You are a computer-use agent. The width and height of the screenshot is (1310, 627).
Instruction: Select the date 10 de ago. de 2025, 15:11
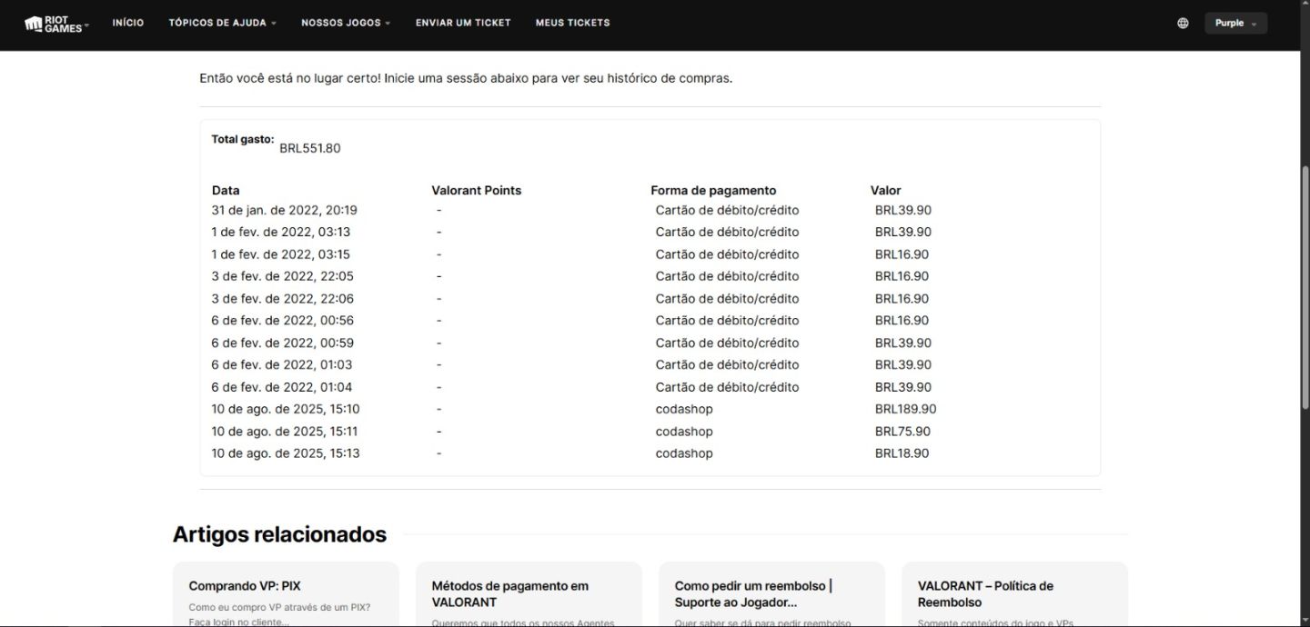[285, 432]
